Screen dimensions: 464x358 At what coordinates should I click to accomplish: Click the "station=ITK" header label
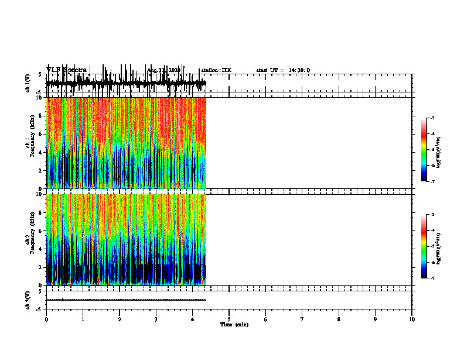[x=216, y=70]
